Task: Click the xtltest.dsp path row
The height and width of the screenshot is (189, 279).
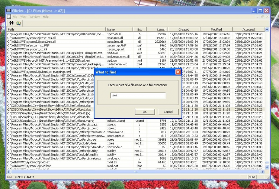Action: point(49,106)
